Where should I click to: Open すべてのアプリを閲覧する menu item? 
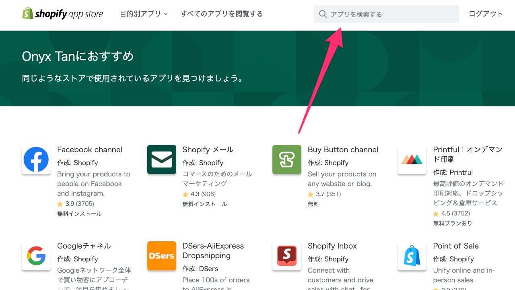(222, 14)
